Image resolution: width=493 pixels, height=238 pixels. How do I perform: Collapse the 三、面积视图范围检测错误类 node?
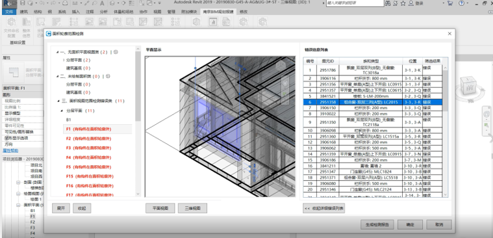[58, 101]
